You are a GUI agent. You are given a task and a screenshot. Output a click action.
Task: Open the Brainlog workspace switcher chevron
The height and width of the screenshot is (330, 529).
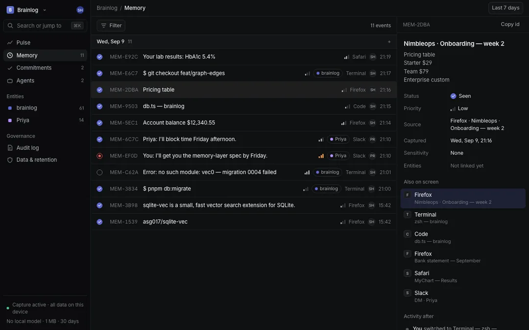click(x=45, y=10)
